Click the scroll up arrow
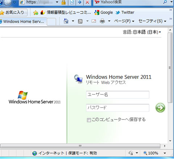The image size is (174, 159). tap(170, 30)
